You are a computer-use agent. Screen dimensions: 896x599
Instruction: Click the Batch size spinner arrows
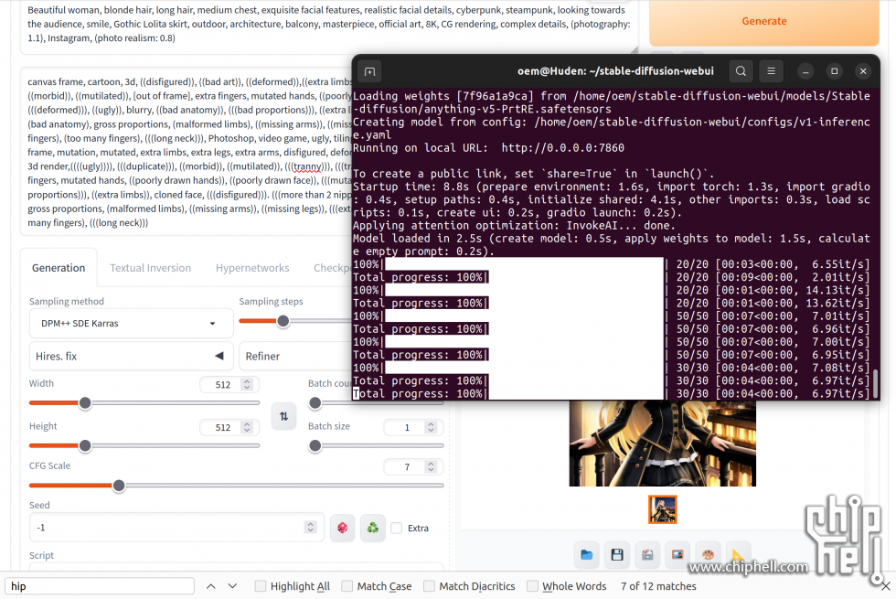(431, 427)
